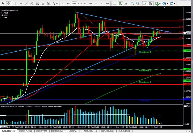
Task: Display chart as candlesticks
Action: click(120, 4)
